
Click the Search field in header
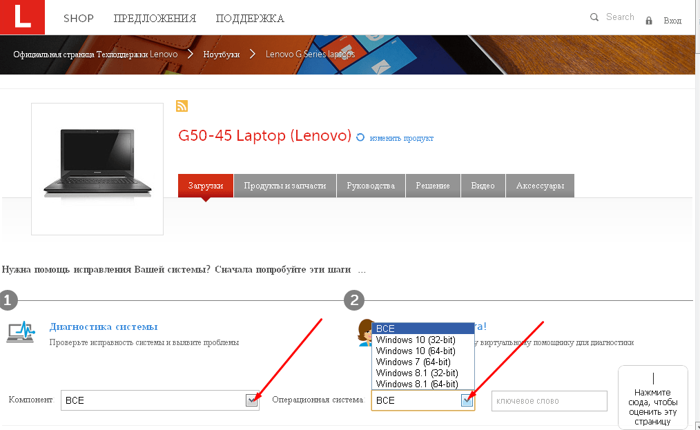pyautogui.click(x=620, y=17)
